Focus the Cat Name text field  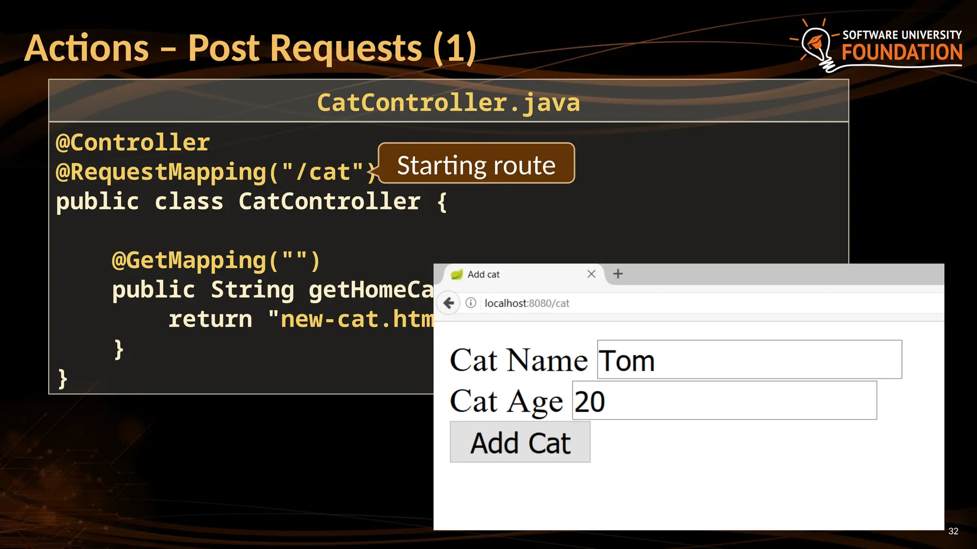[749, 360]
